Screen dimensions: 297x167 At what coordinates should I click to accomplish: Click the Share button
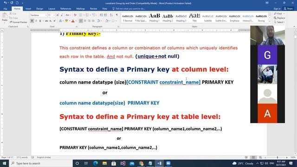[288, 9]
